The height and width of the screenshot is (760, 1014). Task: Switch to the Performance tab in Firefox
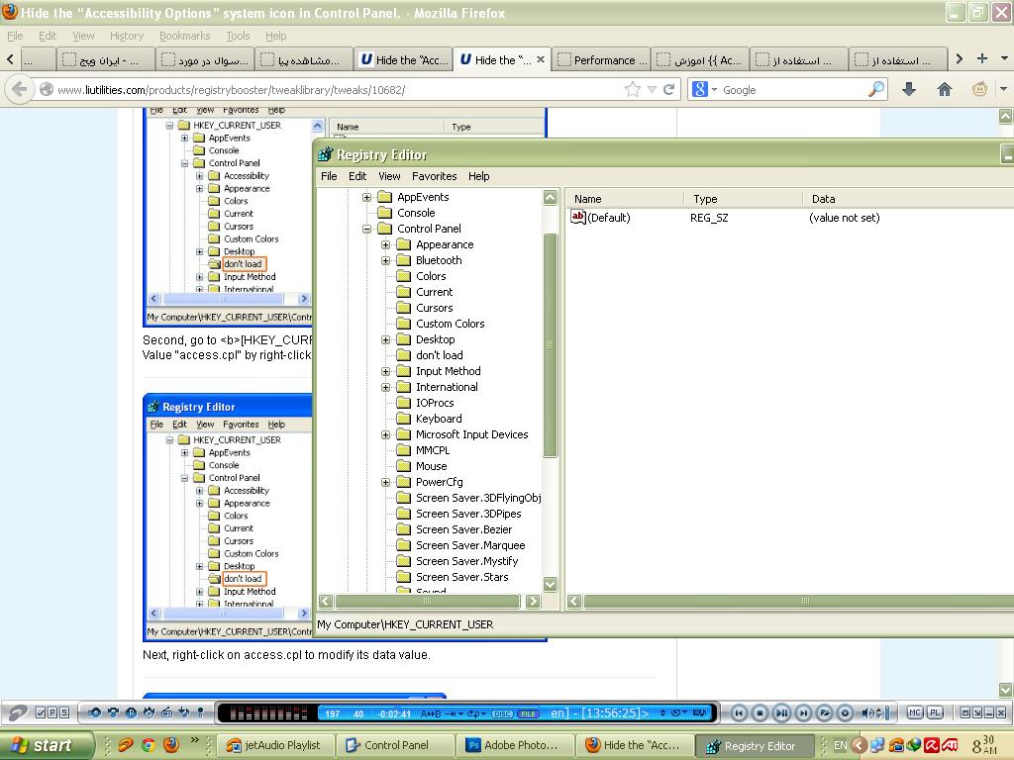click(601, 59)
